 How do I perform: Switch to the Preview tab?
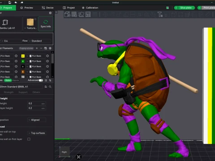click(27, 8)
